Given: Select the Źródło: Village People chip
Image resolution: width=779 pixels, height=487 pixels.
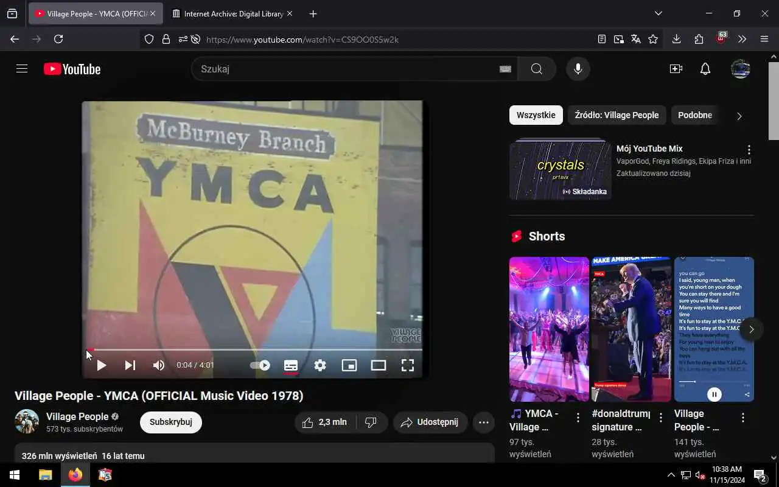Looking at the screenshot, I should tap(617, 115).
